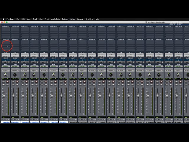
Task: Open 'auto read' mode selector on StgMc15
Action: 140,66
